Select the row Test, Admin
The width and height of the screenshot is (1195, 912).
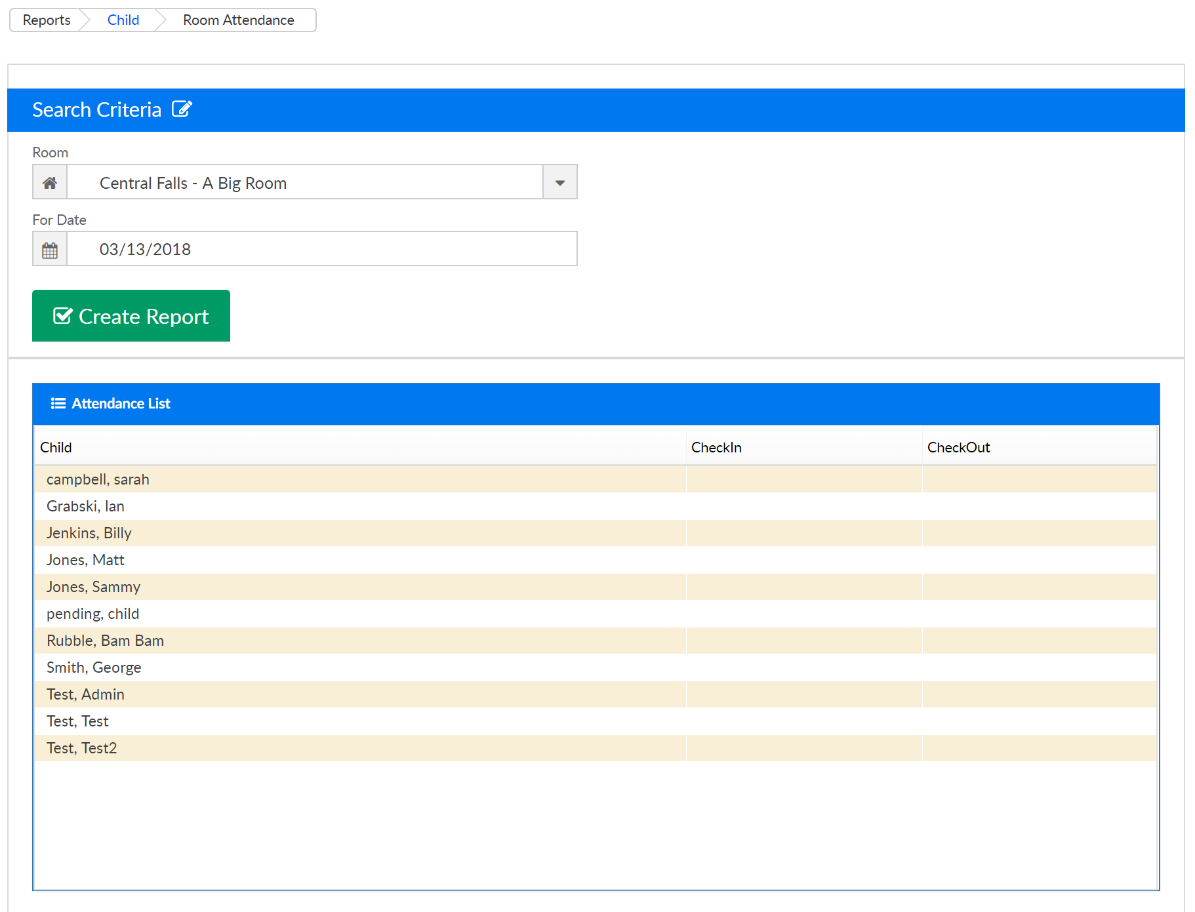coord(596,694)
